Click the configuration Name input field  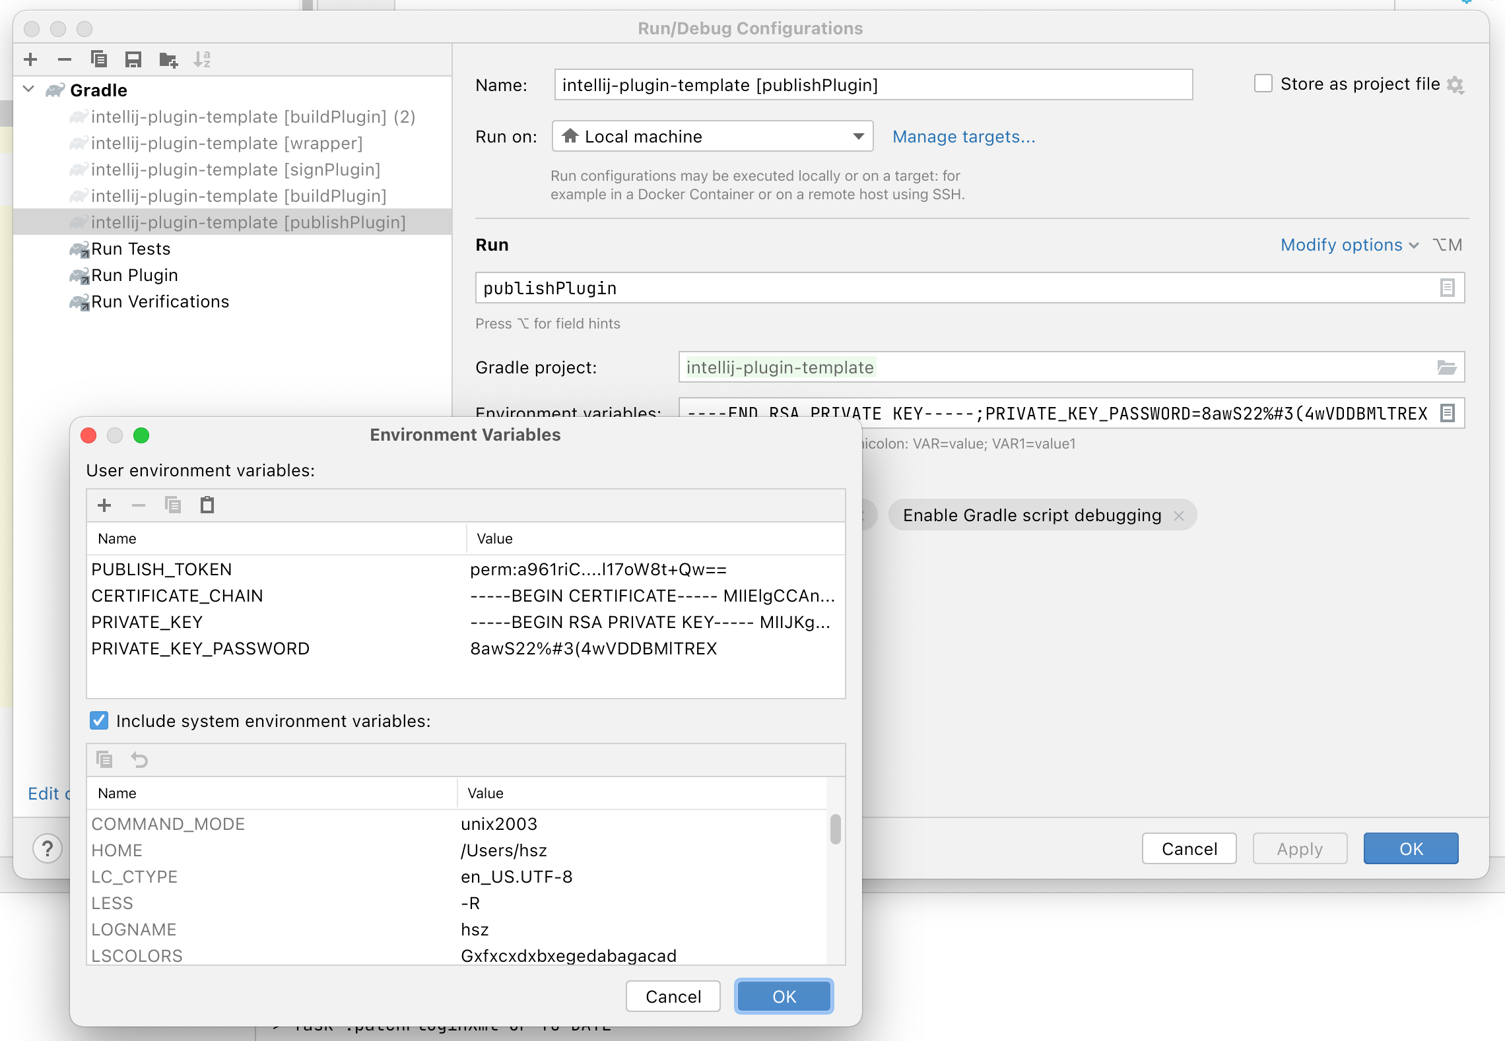pyautogui.click(x=873, y=85)
